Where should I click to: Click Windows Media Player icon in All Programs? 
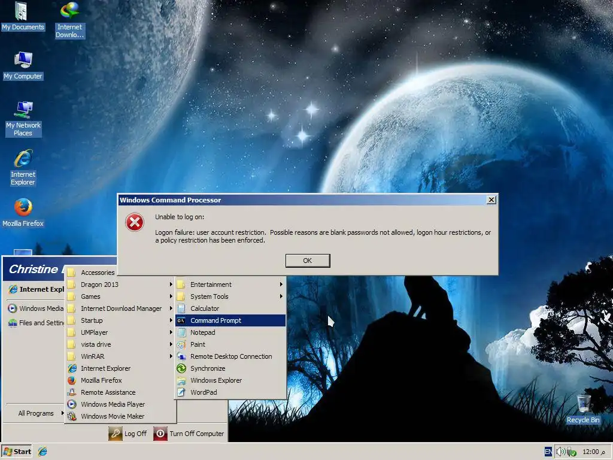point(72,404)
